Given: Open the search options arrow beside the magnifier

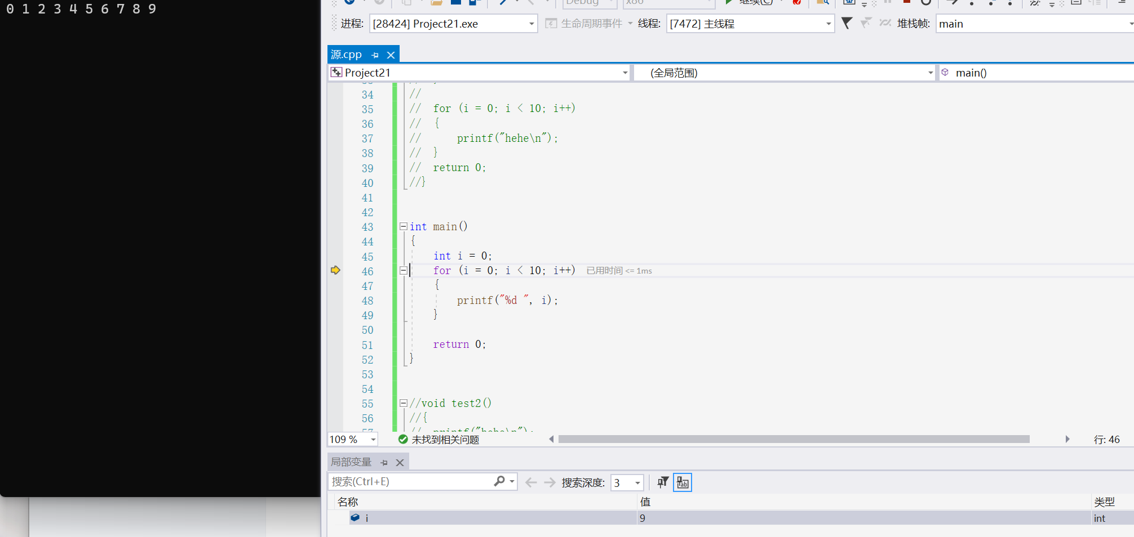Looking at the screenshot, I should [512, 482].
